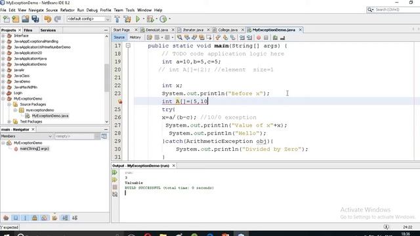Click the Navigator filter input field
This screenshot has height=236, width=420.
coord(74,136)
